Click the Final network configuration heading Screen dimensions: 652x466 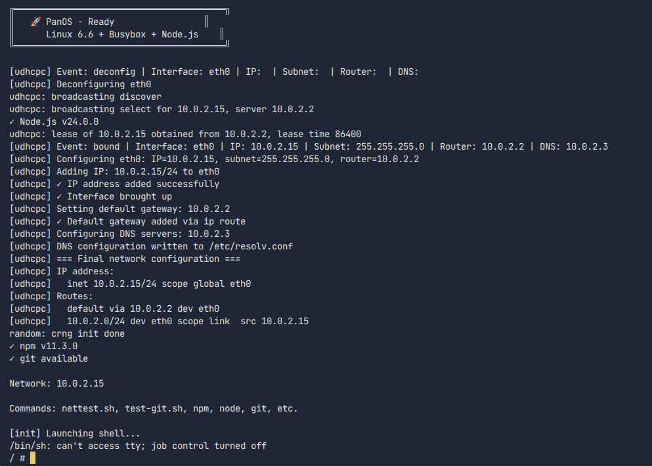(x=148, y=259)
